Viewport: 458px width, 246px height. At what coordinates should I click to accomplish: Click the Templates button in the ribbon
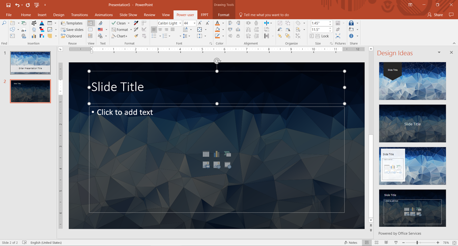tap(72, 23)
